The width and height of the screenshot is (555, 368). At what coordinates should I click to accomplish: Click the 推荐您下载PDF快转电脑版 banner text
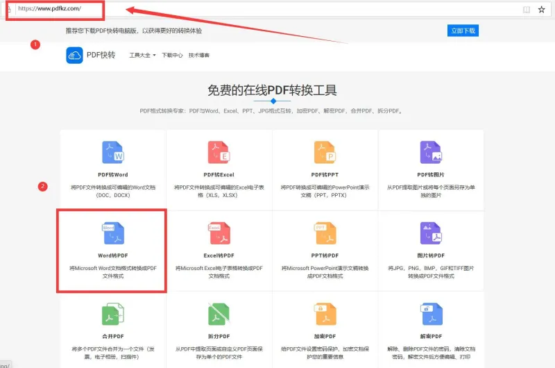[133, 31]
